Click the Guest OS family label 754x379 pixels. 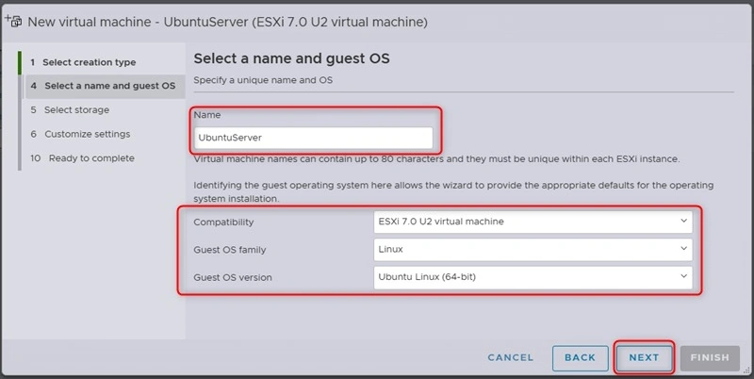point(230,250)
